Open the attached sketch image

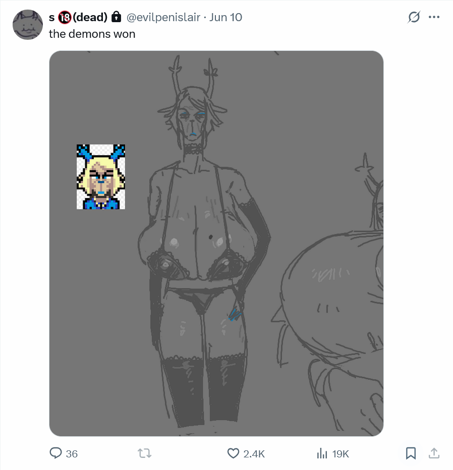216,243
